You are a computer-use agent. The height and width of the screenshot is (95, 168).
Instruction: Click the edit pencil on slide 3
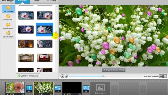tap(68, 94)
